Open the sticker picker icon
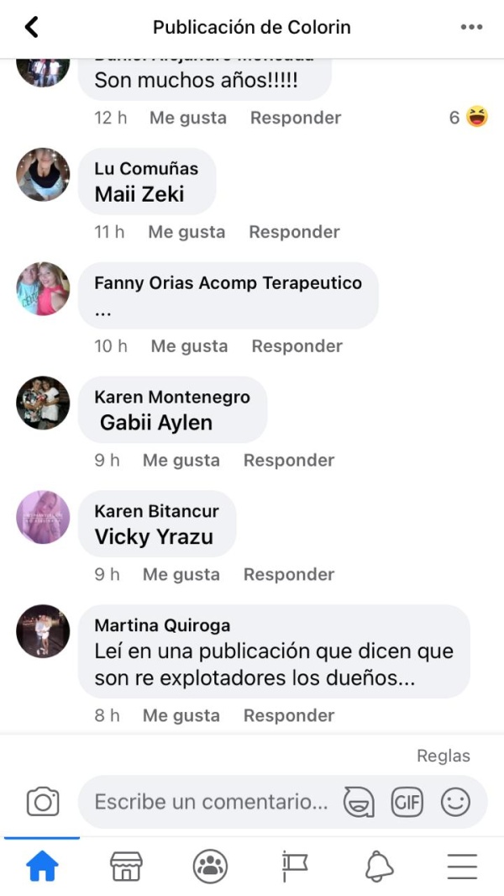The image size is (504, 896). pos(359,802)
